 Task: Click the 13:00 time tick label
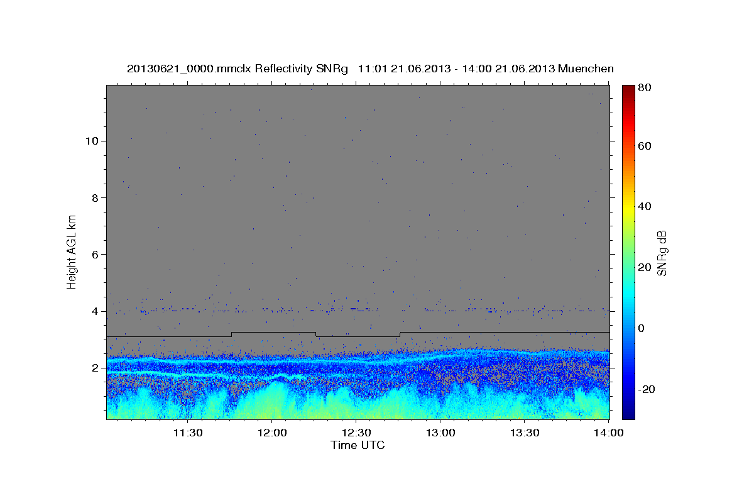click(440, 433)
